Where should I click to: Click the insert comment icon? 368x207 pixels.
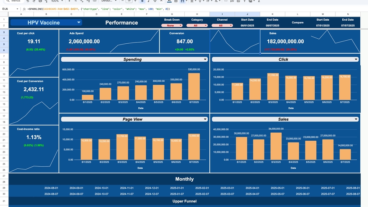click(x=232, y=1)
